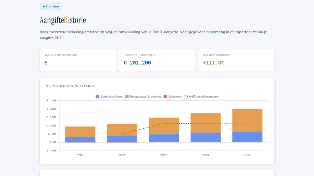Toggle Bankrekeningen series in chart legend
Screen dimensions: 314x176
tap(109, 96)
